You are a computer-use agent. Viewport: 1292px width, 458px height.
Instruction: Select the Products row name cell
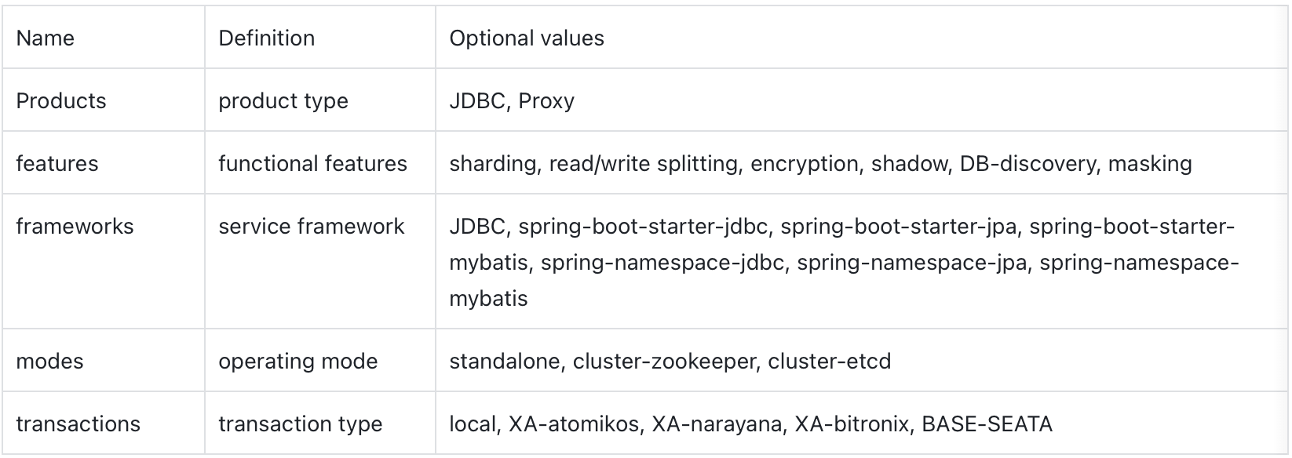[x=103, y=100]
